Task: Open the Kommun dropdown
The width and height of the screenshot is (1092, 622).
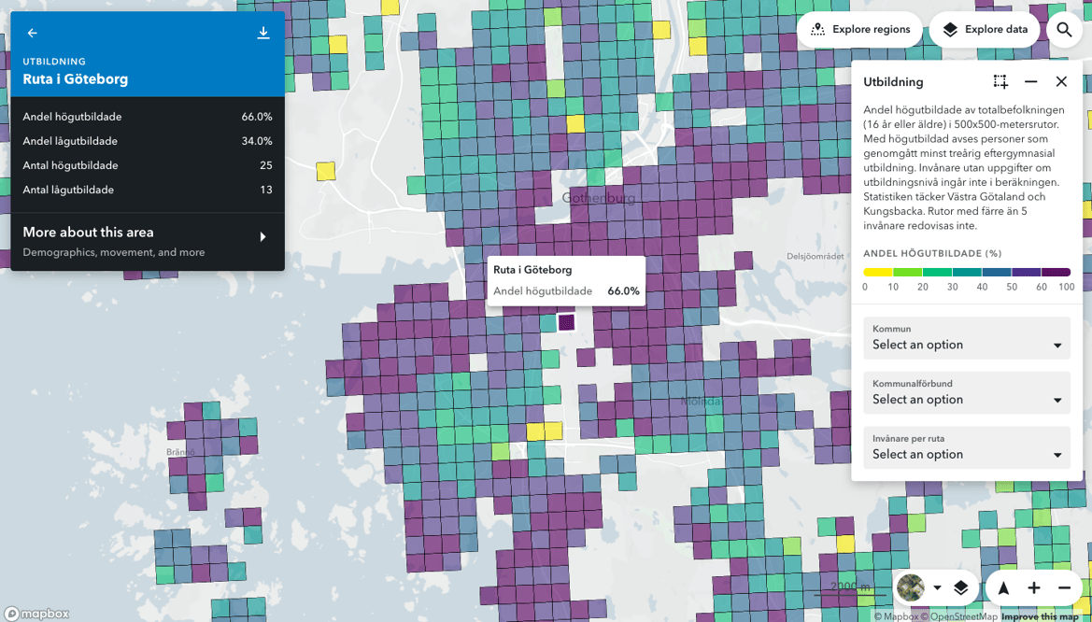Action: 967,338
